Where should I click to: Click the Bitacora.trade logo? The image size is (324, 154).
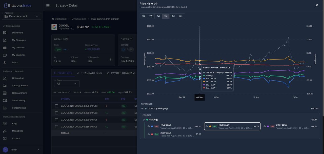17,5
